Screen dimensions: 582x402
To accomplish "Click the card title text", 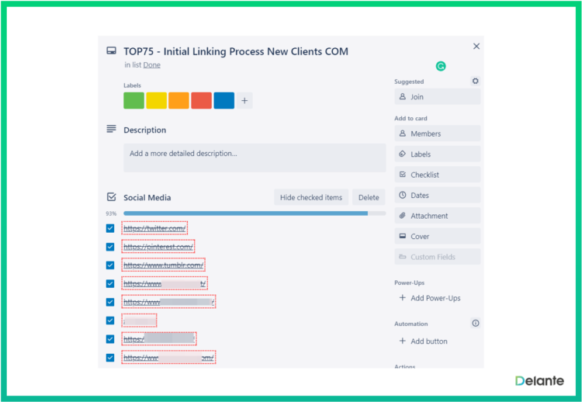I will click(236, 51).
